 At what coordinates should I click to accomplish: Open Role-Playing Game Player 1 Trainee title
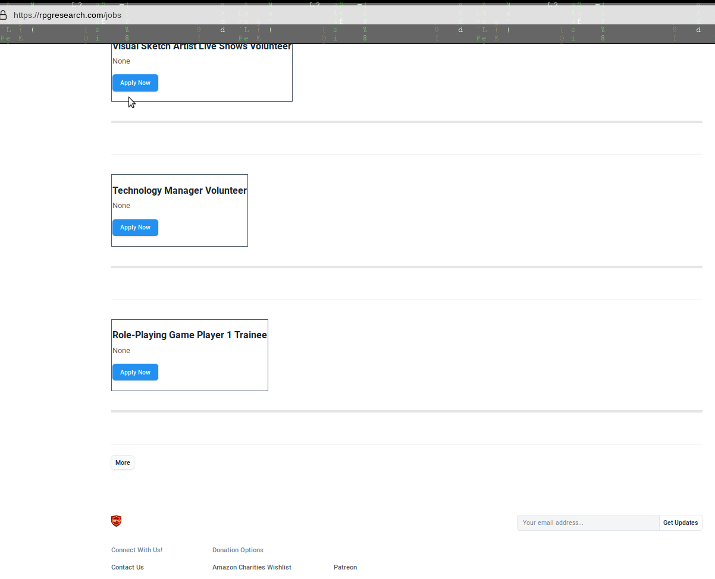pyautogui.click(x=190, y=335)
